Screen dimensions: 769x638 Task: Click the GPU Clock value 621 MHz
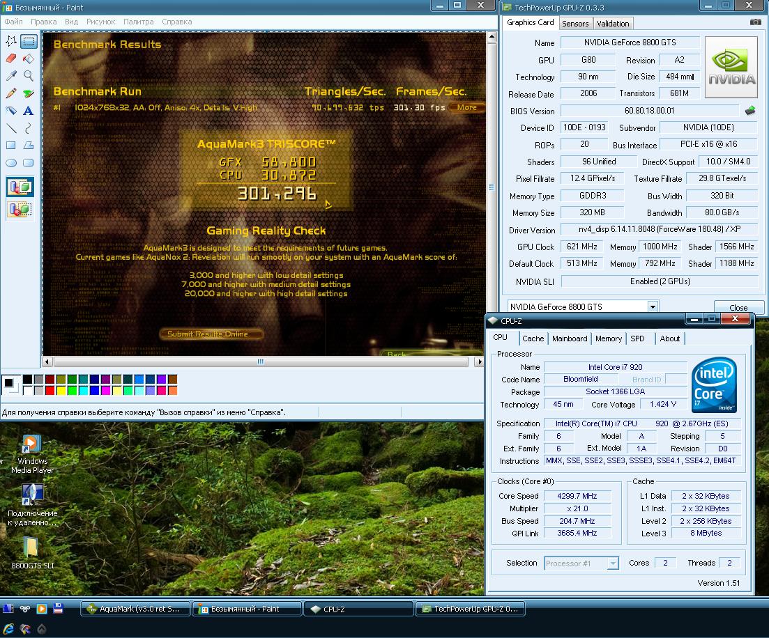[x=582, y=247]
